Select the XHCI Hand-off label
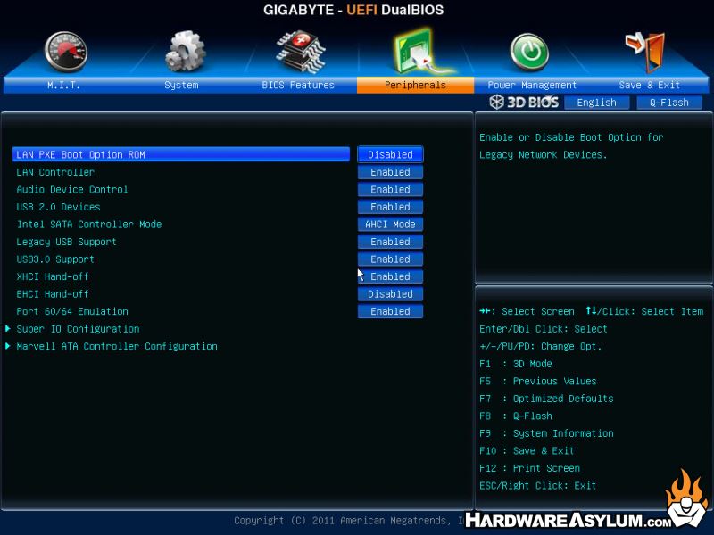The height and width of the screenshot is (535, 714). (x=53, y=276)
